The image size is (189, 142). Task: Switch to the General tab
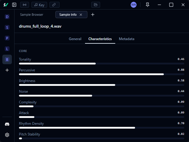75,39
